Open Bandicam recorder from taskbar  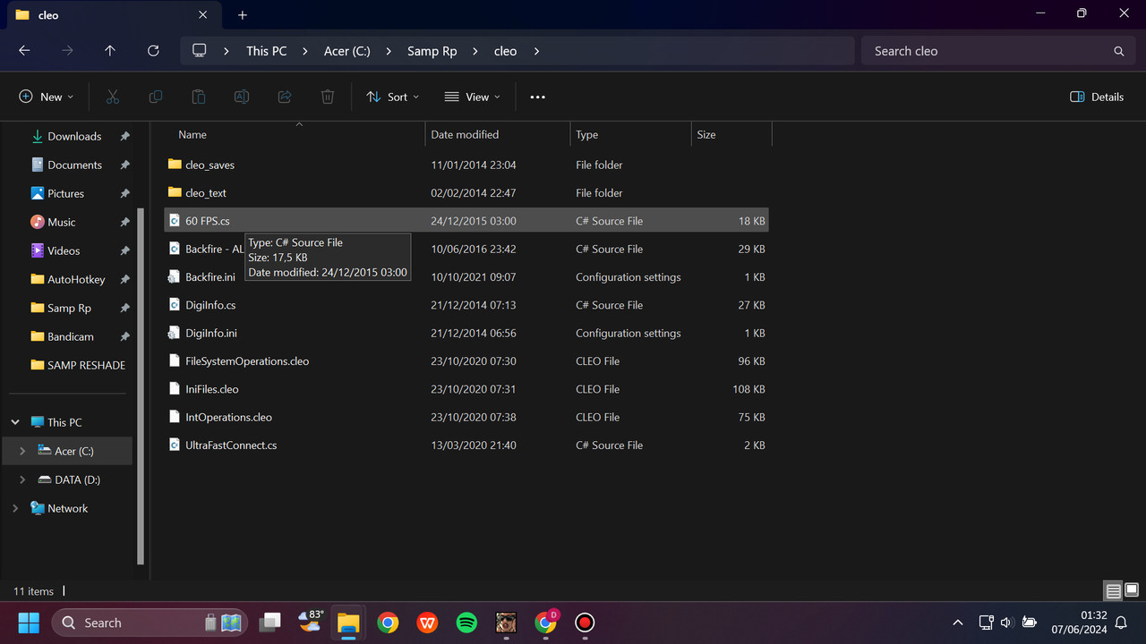tap(585, 623)
